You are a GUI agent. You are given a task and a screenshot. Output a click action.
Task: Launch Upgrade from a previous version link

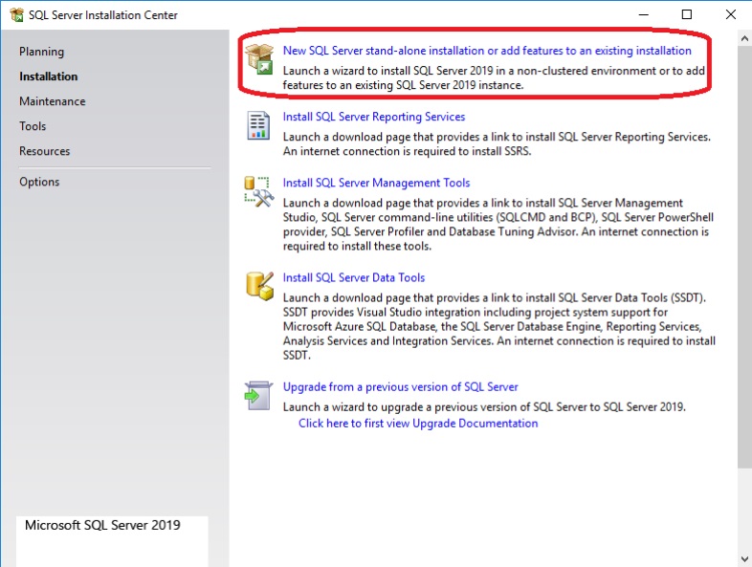(x=400, y=387)
